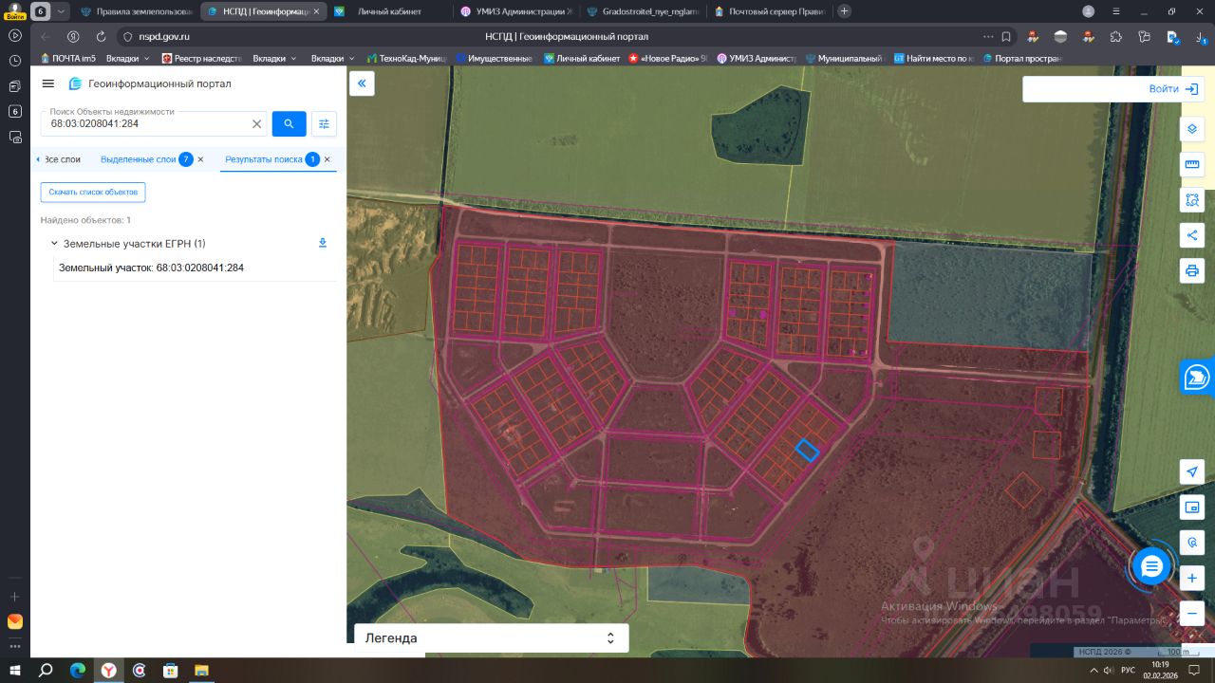This screenshot has height=683, width=1215.
Task: Click the share map icon
Action: pyautogui.click(x=1192, y=235)
